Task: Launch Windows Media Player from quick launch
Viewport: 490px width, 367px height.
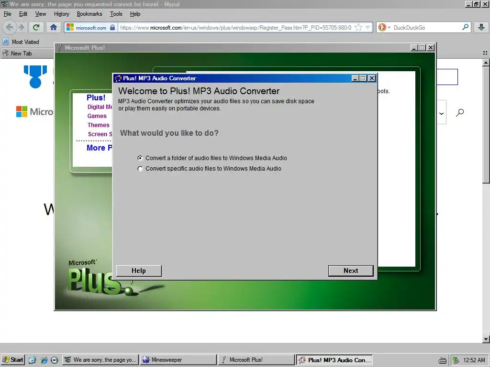Action: tap(55, 360)
